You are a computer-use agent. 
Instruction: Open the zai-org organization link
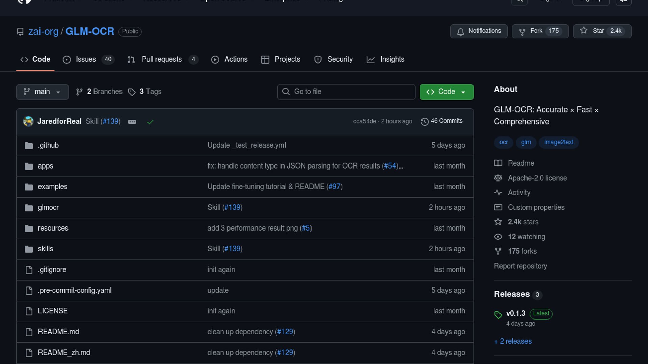[x=43, y=31]
